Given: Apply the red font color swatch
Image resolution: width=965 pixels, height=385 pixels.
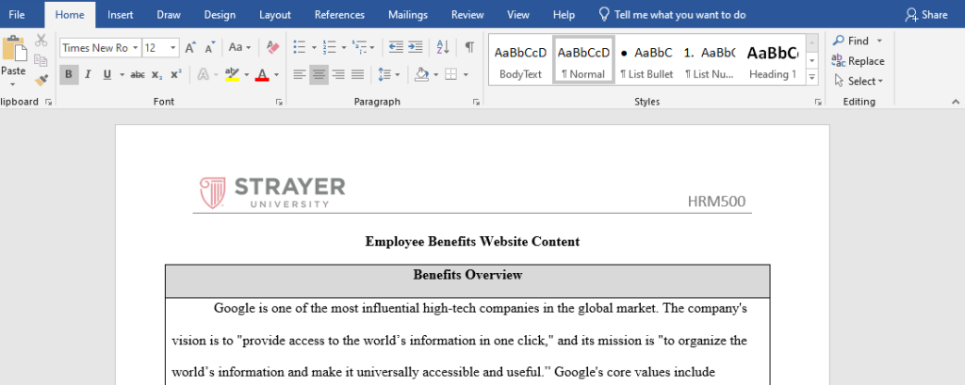Looking at the screenshot, I should click(263, 74).
